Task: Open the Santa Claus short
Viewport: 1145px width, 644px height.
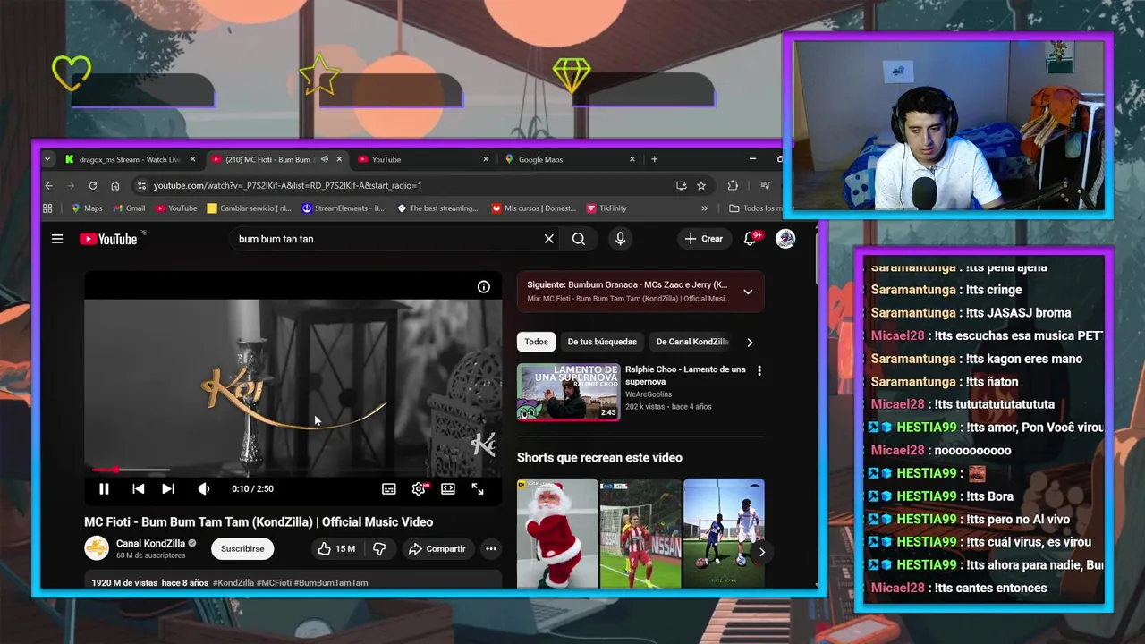Action: point(557,533)
